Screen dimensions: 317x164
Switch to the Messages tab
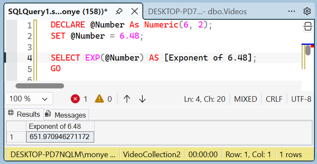(x=66, y=115)
